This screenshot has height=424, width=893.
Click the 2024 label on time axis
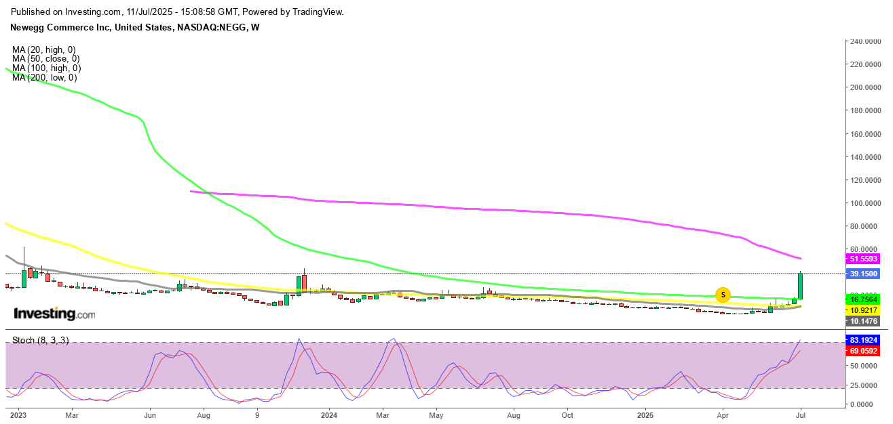(329, 415)
